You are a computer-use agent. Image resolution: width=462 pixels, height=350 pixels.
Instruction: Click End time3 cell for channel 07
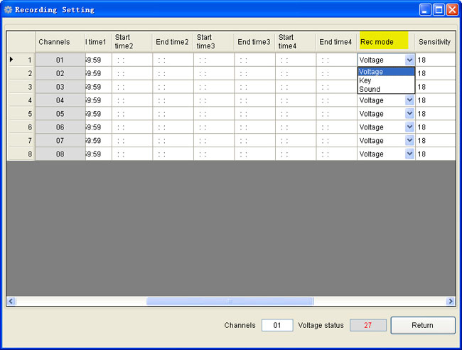[254, 141]
